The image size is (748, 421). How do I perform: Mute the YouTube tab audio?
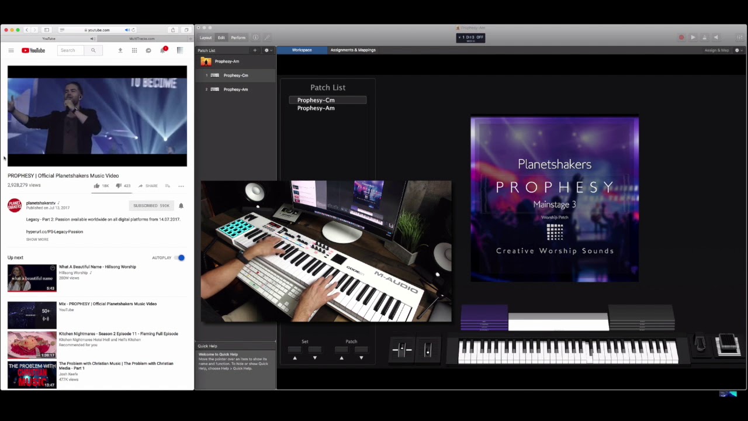tap(92, 39)
